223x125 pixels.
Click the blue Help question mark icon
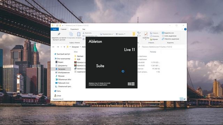coord(185,29)
